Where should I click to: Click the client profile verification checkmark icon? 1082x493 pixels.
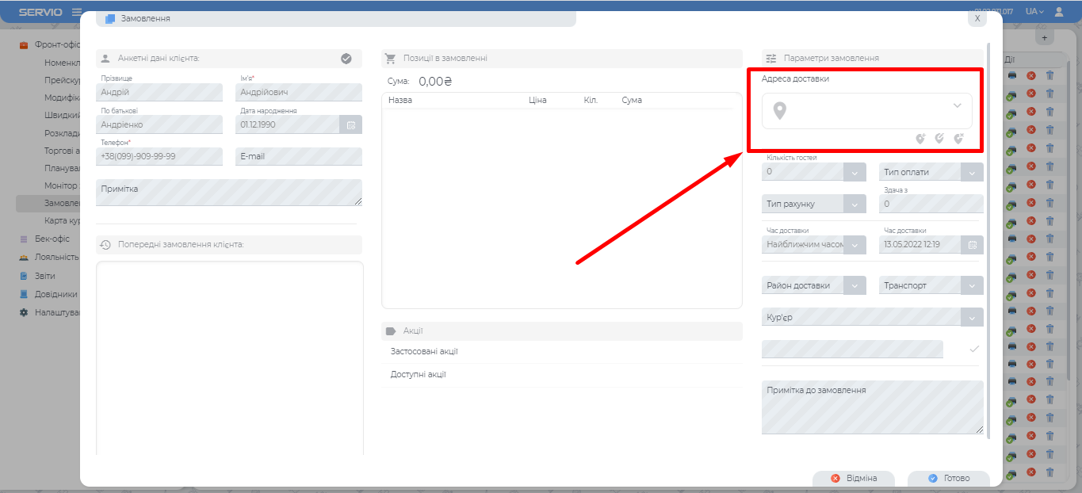click(346, 59)
